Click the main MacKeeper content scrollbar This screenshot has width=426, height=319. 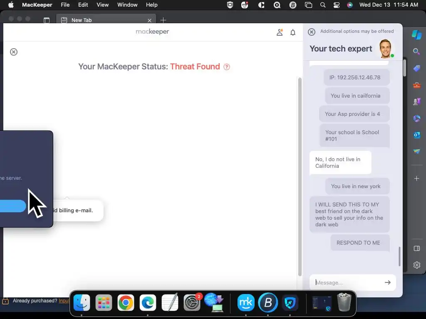pos(300,176)
